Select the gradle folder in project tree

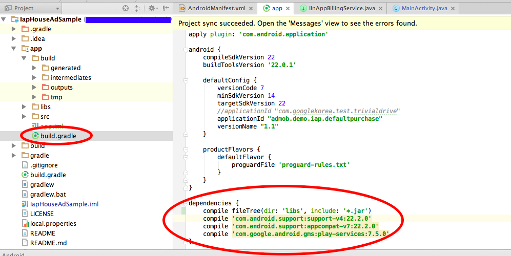39,155
